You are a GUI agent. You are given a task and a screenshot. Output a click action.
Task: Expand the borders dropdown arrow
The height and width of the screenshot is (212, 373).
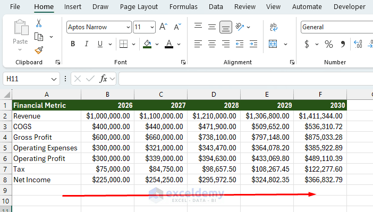click(134, 44)
